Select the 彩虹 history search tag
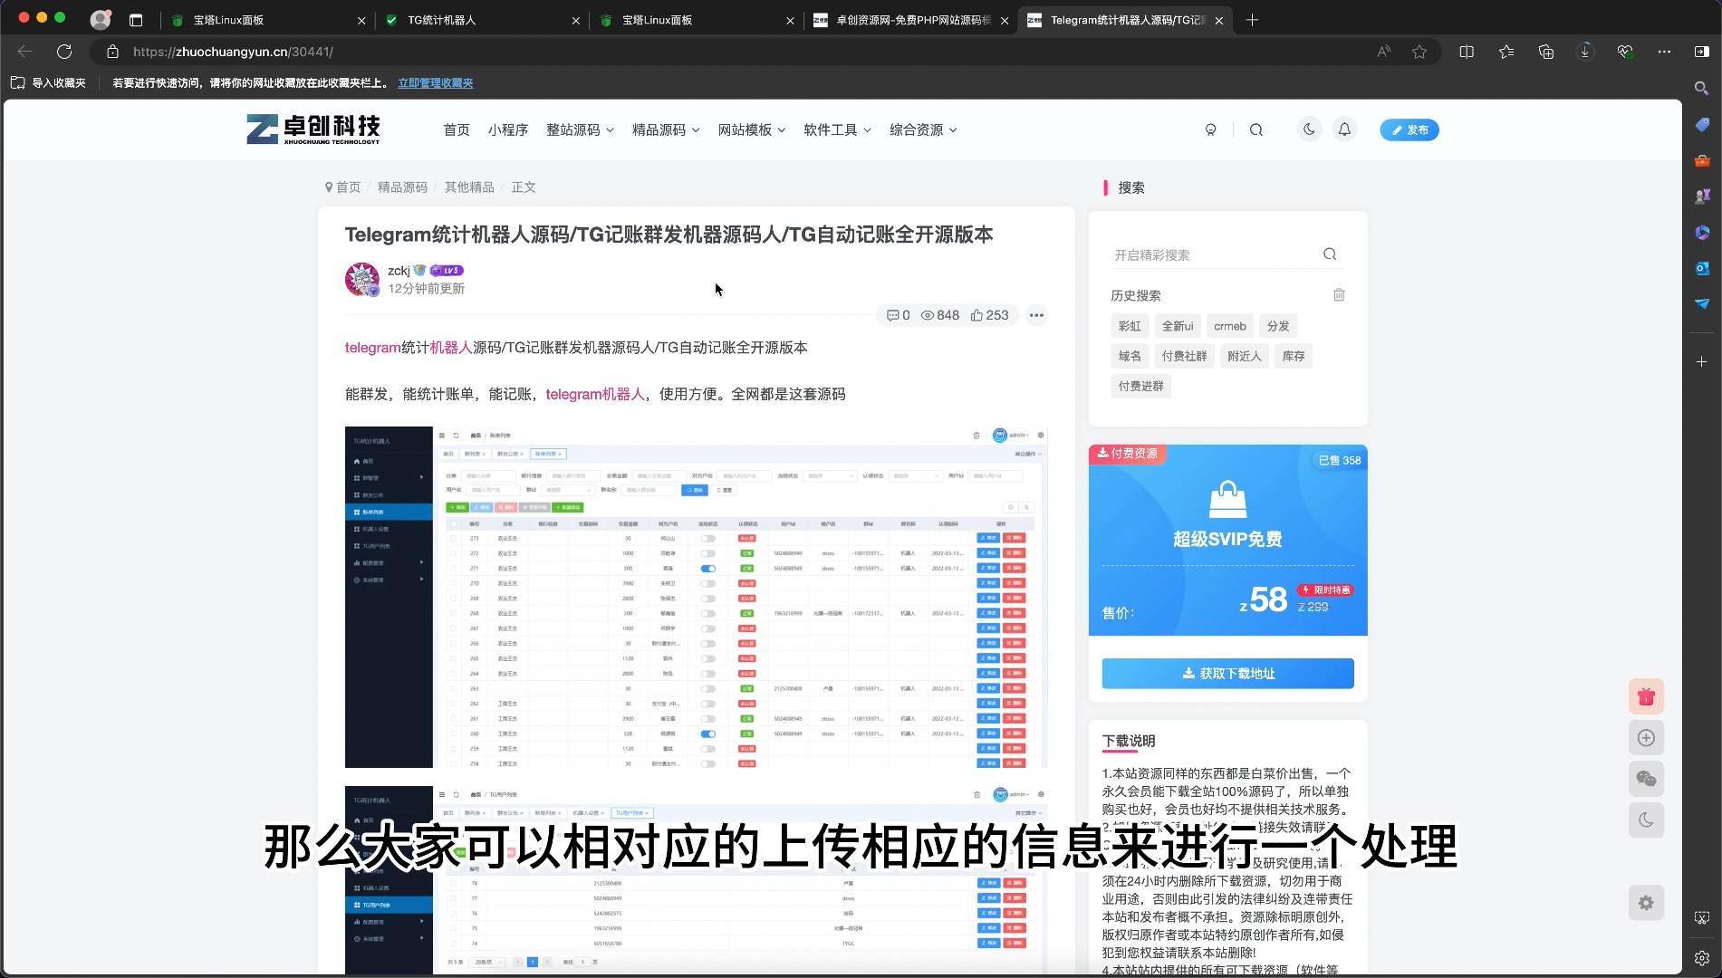Image resolution: width=1722 pixels, height=978 pixels. pyautogui.click(x=1130, y=326)
